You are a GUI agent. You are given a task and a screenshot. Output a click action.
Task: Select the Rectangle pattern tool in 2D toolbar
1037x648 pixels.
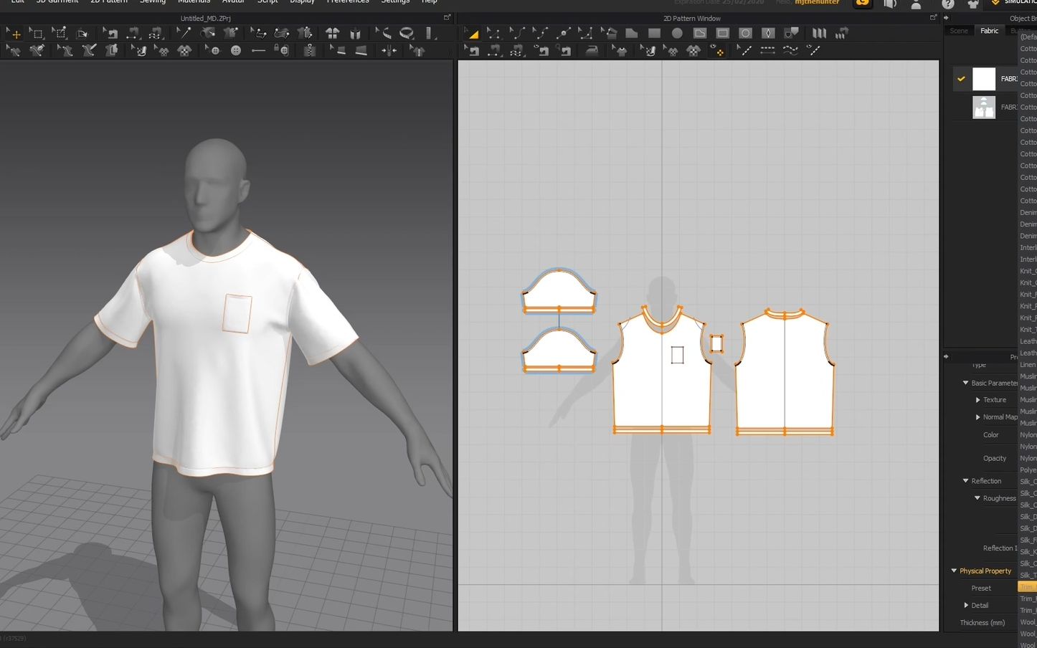pyautogui.click(x=654, y=33)
